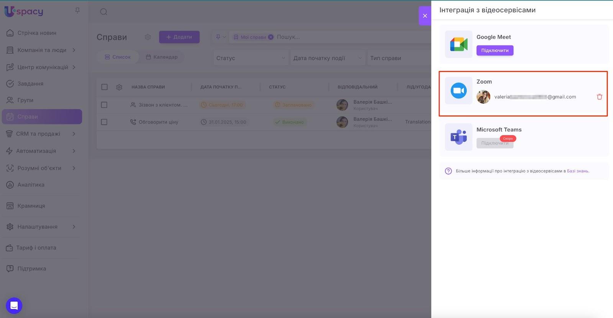
Task: Click the connected Zoom gmail address
Action: point(535,97)
